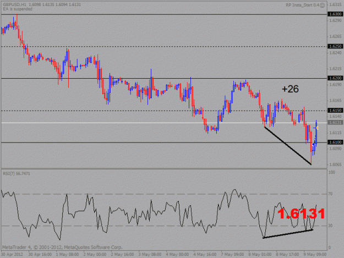344x258 pixels.
Task: Click the '30 Apr 2012' time axis label
Action: [12, 255]
